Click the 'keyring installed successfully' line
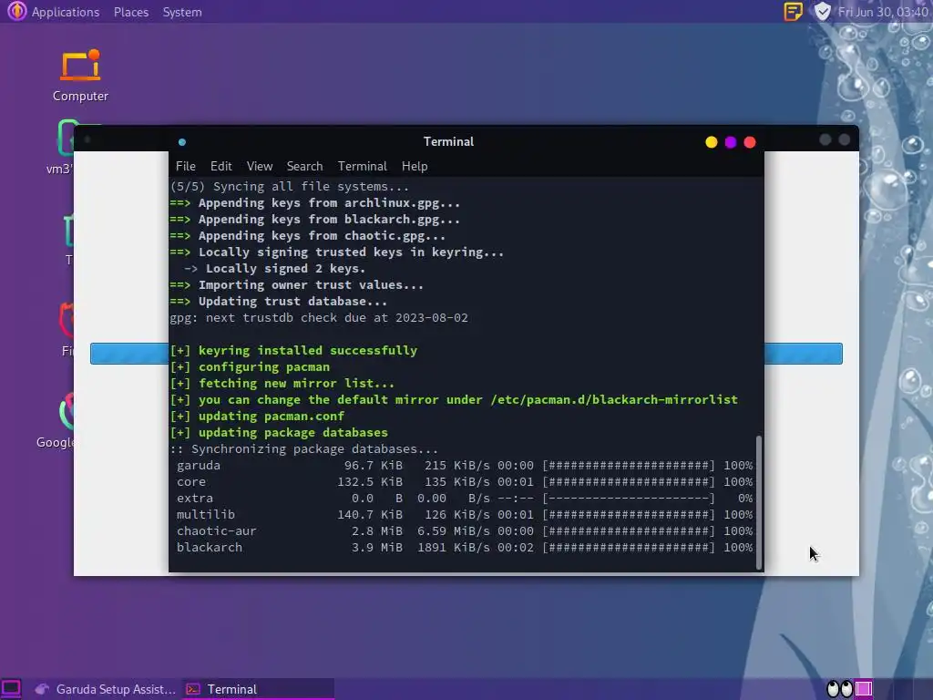Image resolution: width=933 pixels, height=700 pixels. (293, 351)
